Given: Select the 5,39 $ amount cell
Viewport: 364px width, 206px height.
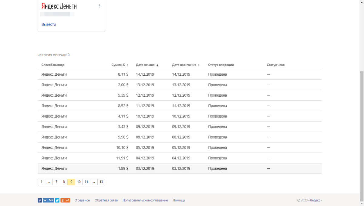Looking at the screenshot, I should point(123,95).
